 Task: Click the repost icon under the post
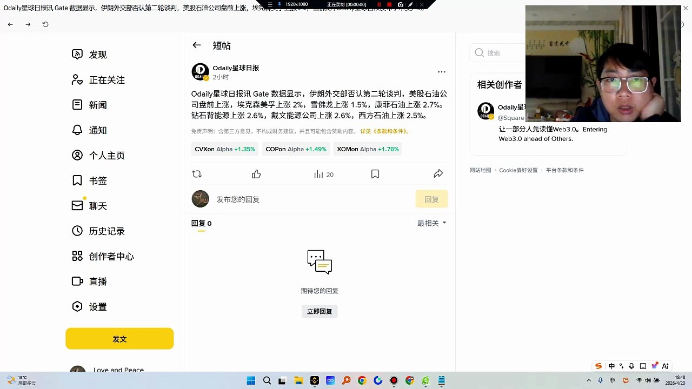(x=197, y=174)
